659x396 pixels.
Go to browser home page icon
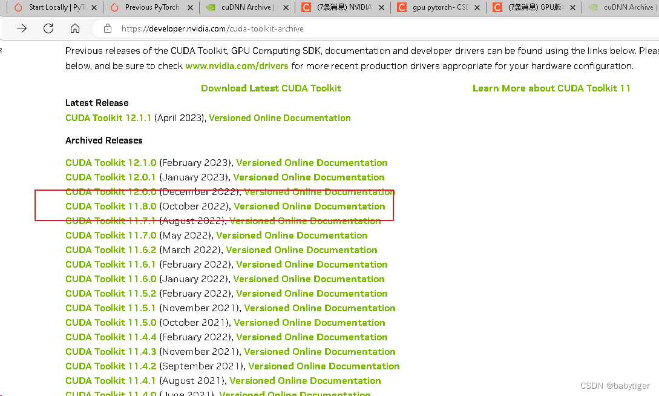(x=75, y=28)
